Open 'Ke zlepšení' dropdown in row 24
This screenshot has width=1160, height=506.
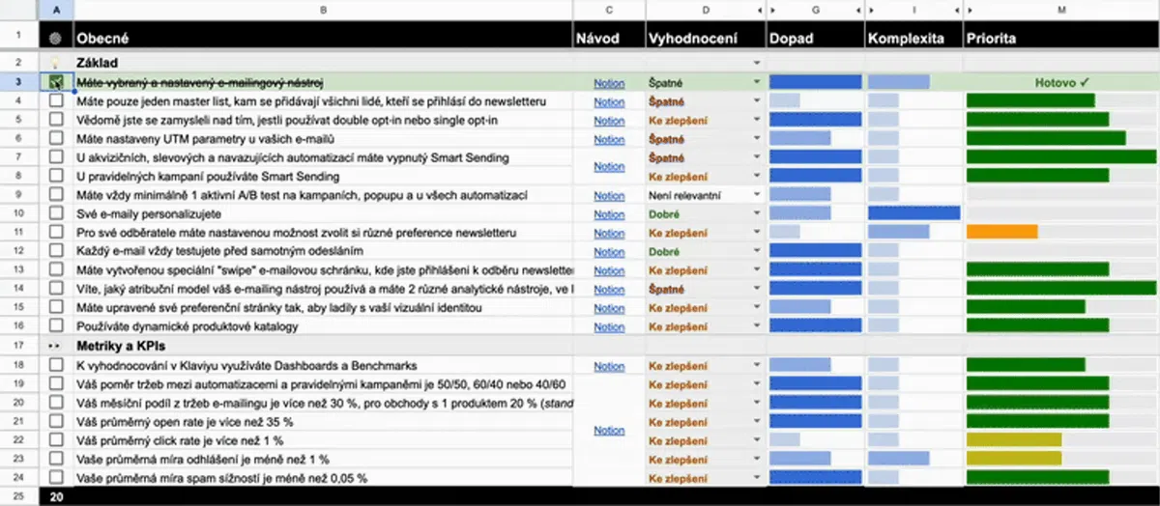(757, 477)
